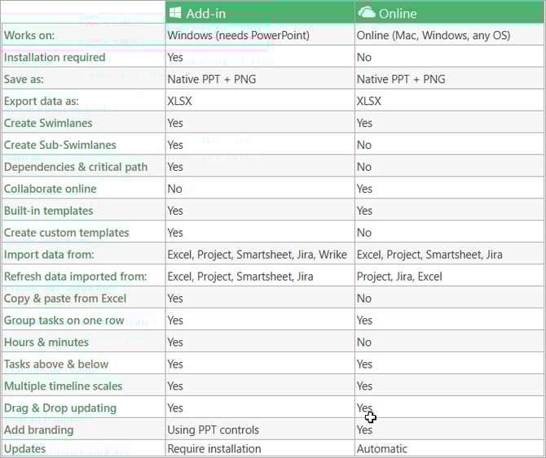Select the Online column header
546x458 pixels.
pos(450,13)
